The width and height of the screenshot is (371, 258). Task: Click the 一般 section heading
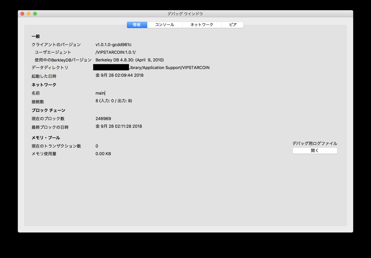point(36,37)
